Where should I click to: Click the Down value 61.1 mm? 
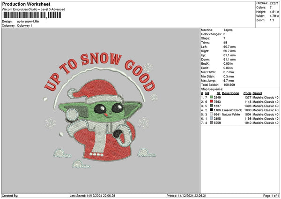tap(229, 60)
